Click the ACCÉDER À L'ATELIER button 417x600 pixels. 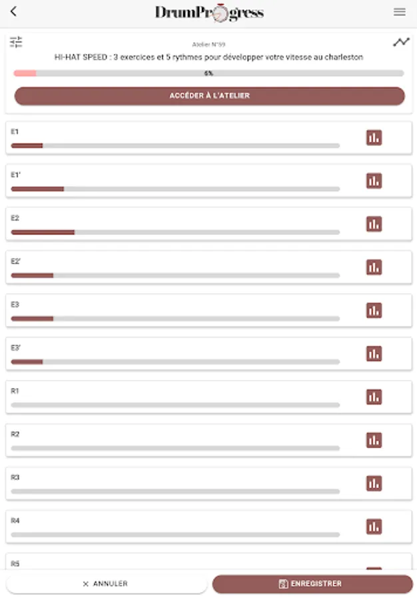(x=209, y=96)
